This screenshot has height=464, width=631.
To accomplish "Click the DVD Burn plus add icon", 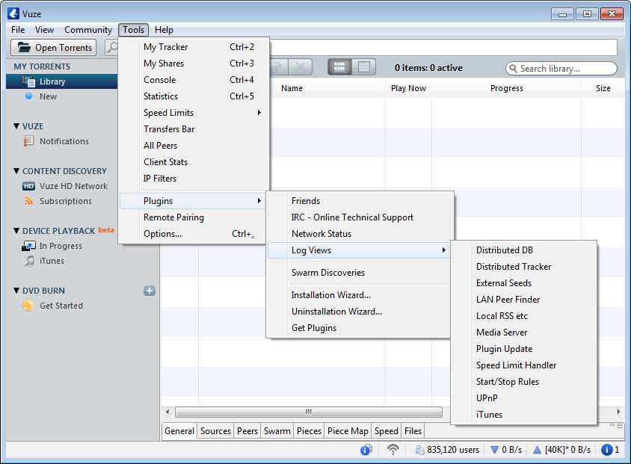I will coord(150,291).
